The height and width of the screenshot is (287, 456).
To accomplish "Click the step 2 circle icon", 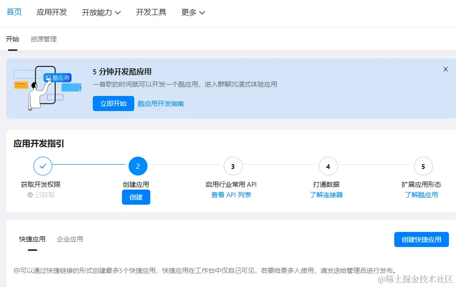I will coord(138,166).
